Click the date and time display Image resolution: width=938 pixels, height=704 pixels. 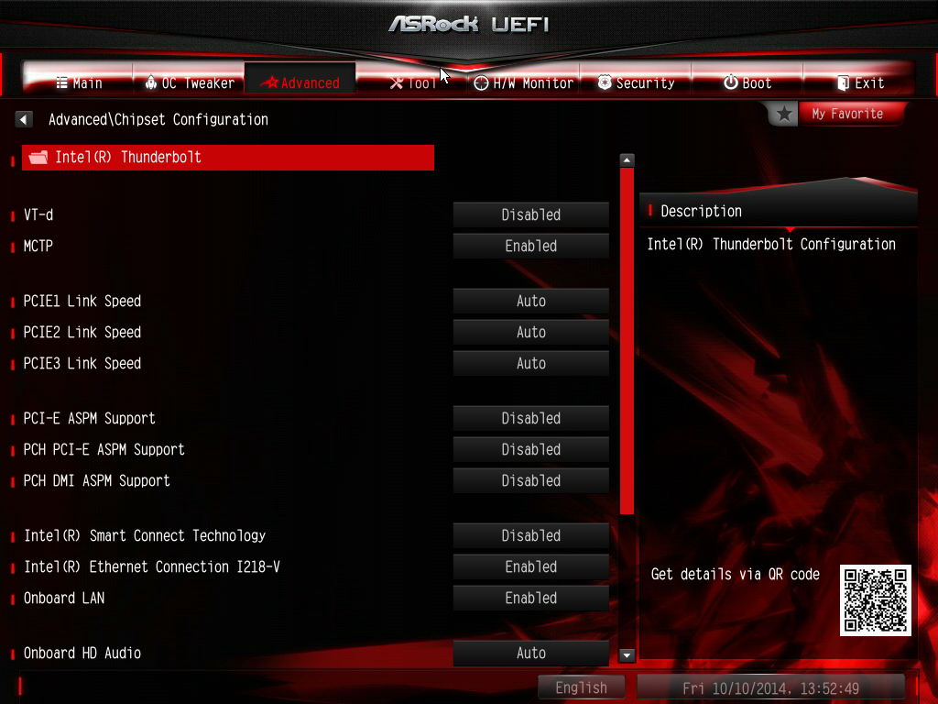(x=770, y=687)
